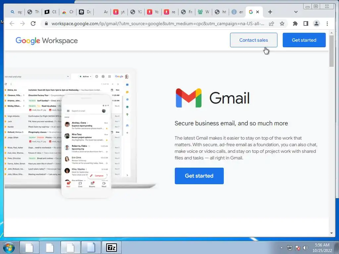Screen dimensions: 339x254
Task: Open the Chrome three-dot menu
Action: 327,23
